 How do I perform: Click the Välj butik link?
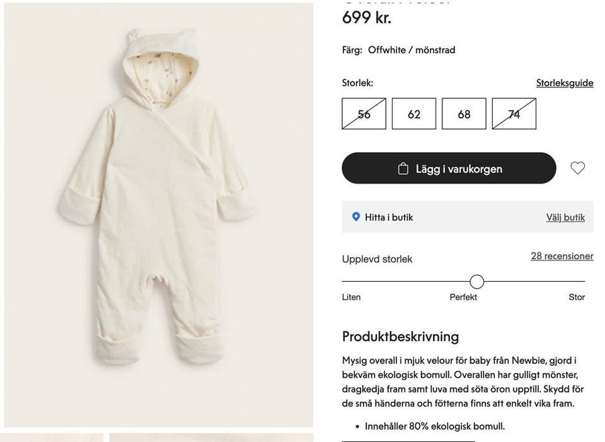pyautogui.click(x=565, y=217)
